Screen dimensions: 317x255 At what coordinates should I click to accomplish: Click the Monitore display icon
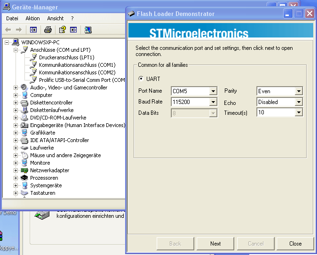pyautogui.click(x=24, y=163)
